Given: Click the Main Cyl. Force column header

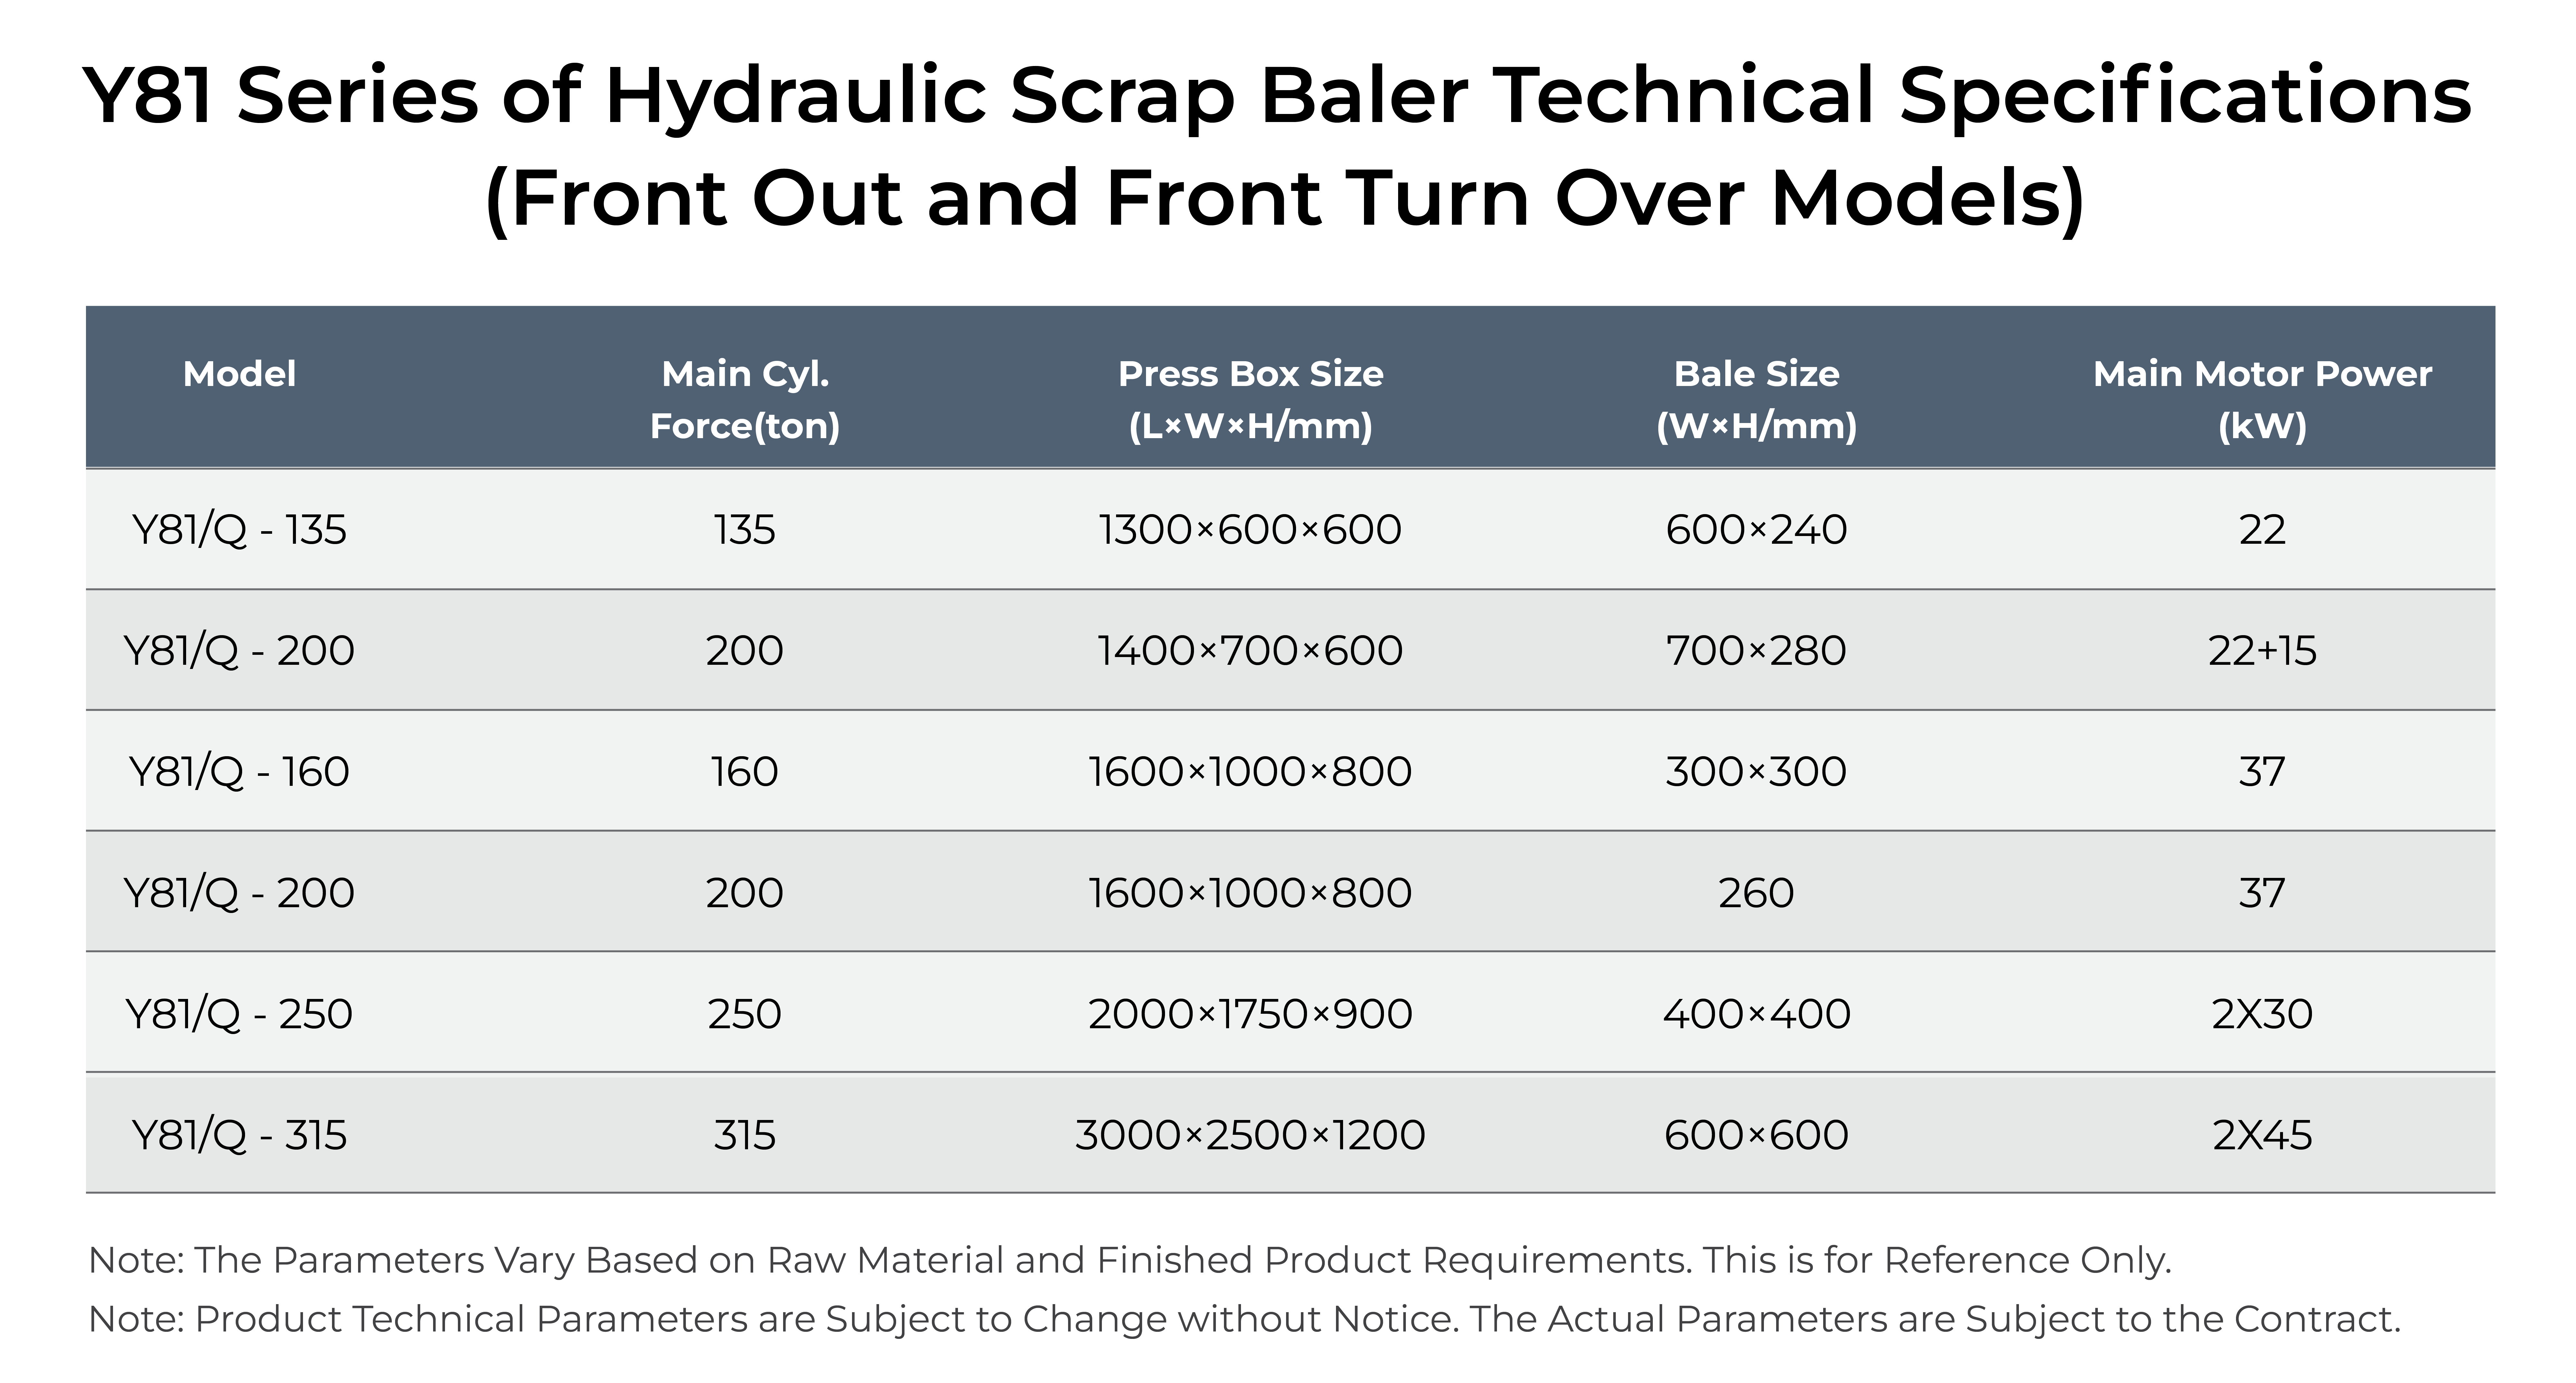Looking at the screenshot, I should pyautogui.click(x=745, y=399).
